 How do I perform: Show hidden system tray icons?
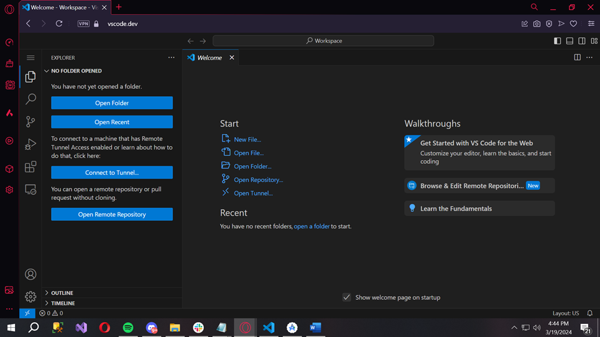[x=514, y=328]
